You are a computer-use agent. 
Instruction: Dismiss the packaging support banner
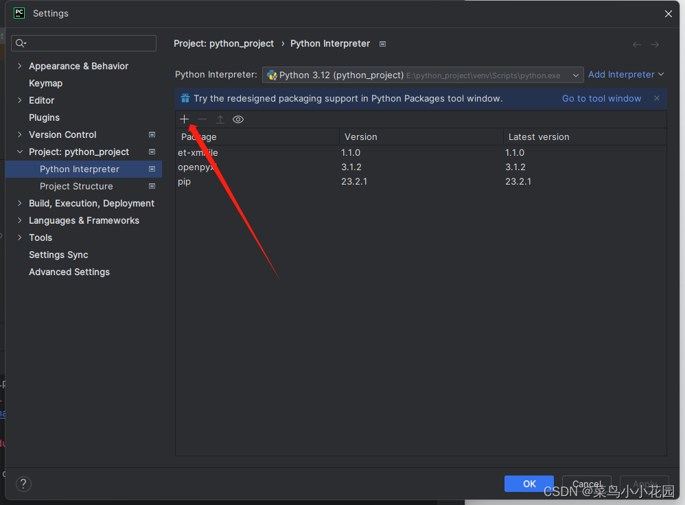coord(657,98)
